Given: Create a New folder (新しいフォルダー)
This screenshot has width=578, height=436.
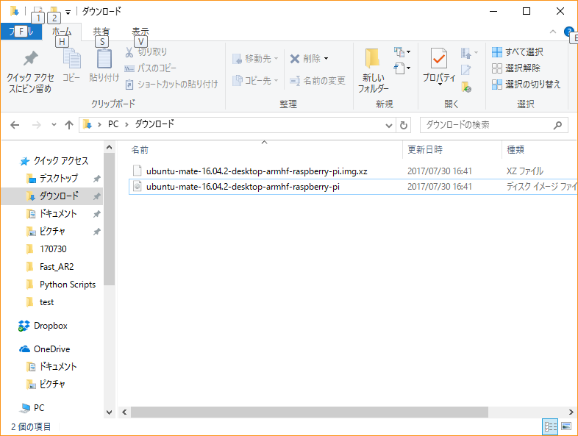Looking at the screenshot, I should pos(373,70).
